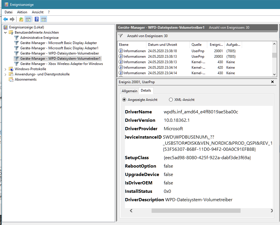Click the folder up-level toolbar icon
The height and width of the screenshot is (225, 280).
pos(21,19)
